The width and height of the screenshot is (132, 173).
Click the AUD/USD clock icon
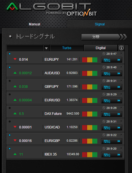pyautogui.click(x=104, y=67)
